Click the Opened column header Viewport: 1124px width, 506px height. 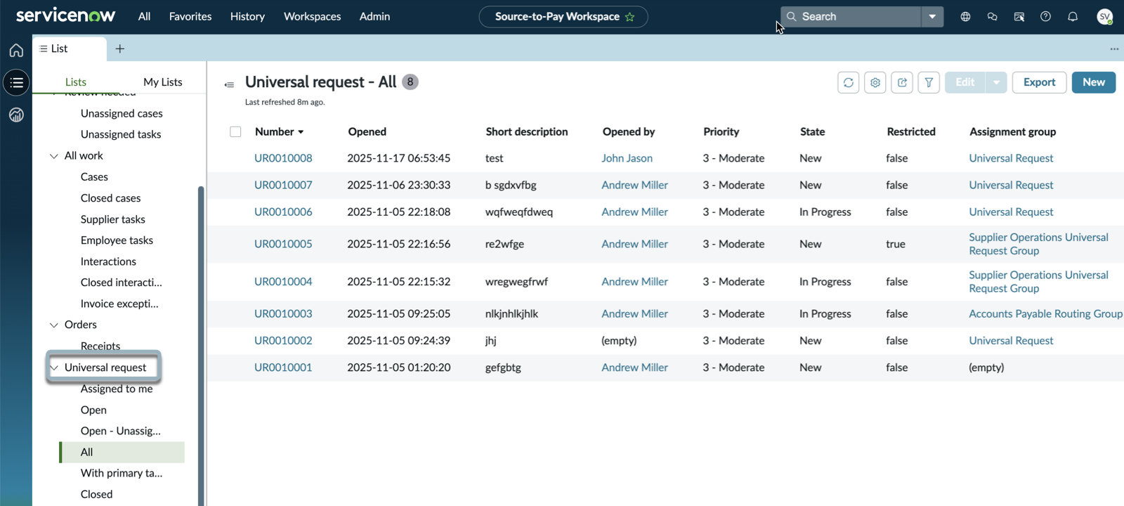click(x=367, y=131)
